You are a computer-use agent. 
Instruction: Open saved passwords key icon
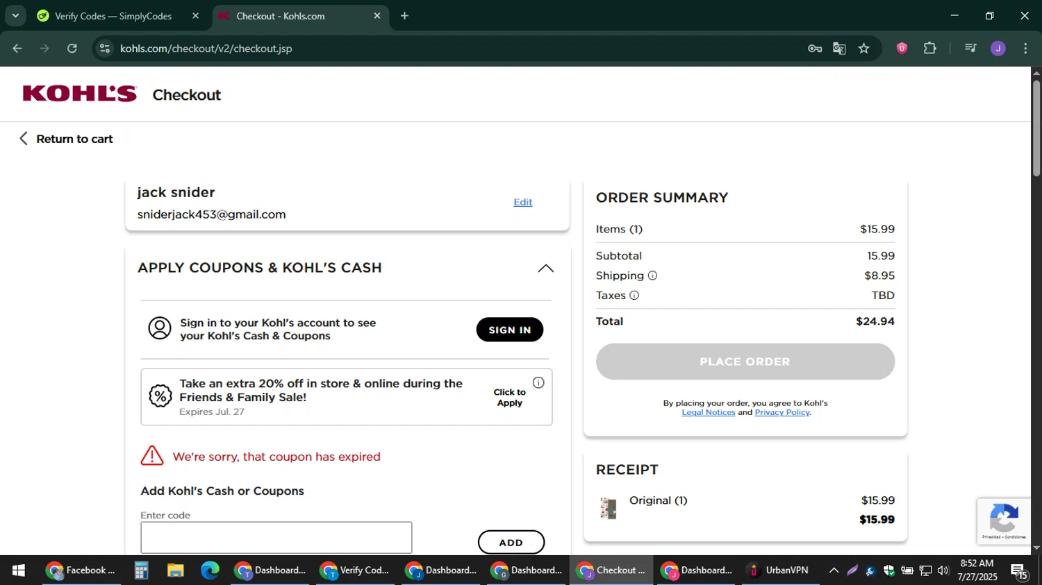(815, 49)
